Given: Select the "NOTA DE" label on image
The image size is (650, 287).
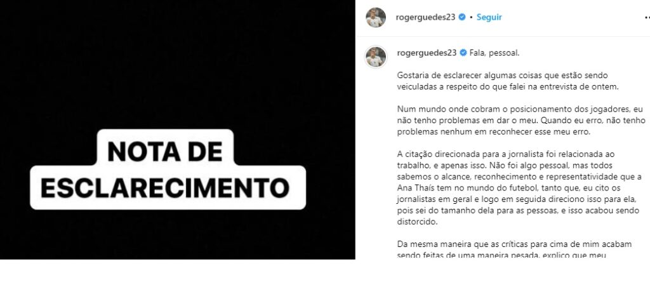Looking at the screenshot, I should click(165, 151).
